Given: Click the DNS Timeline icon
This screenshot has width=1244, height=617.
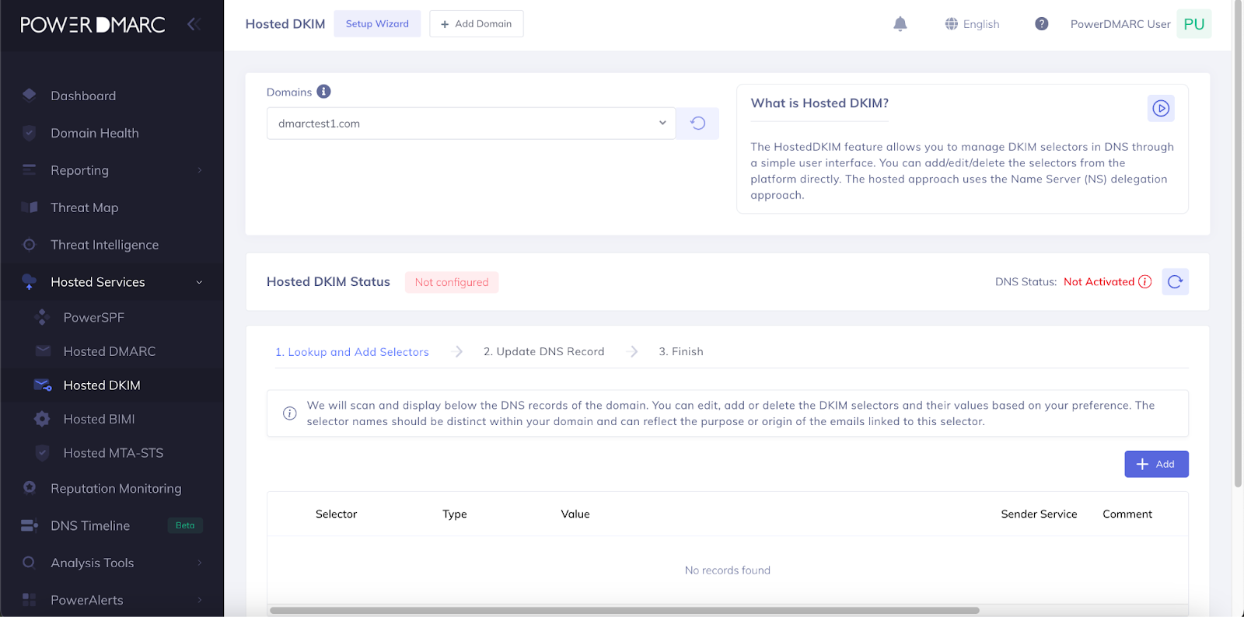Looking at the screenshot, I should coord(30,525).
